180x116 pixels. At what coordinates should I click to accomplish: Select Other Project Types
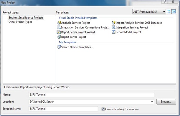click(20, 22)
